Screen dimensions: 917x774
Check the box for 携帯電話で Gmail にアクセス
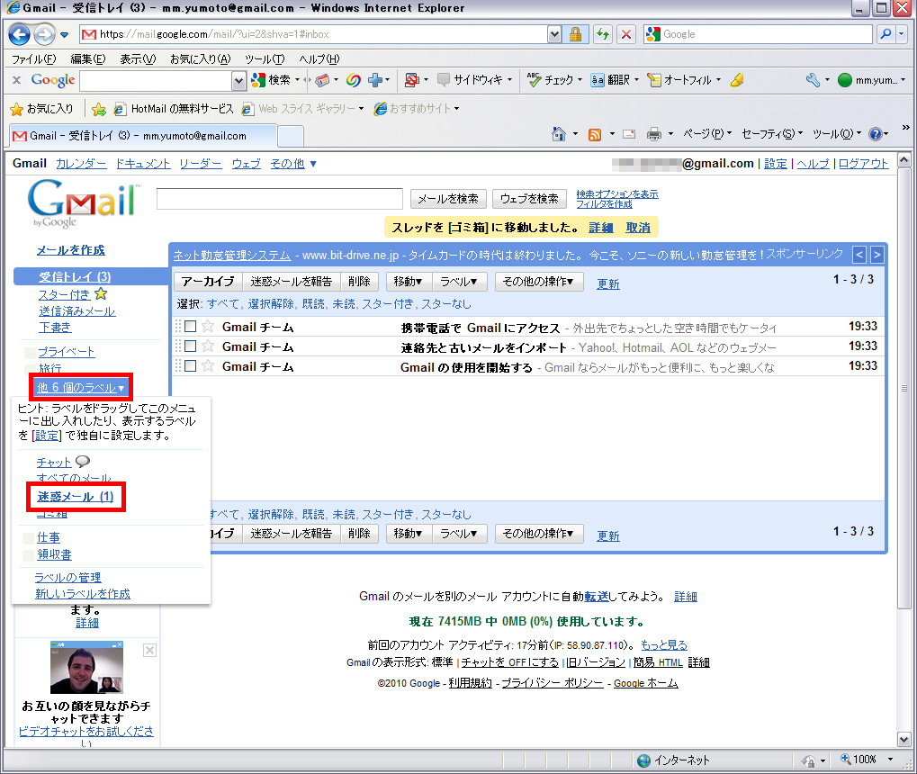(190, 327)
